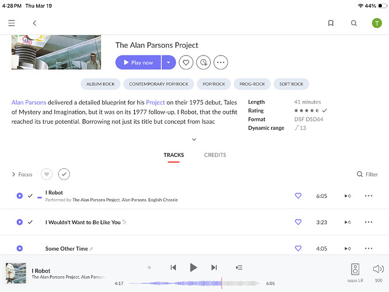This screenshot has height=292, width=389.
Task: Open more options for the 3:23 track
Action: pos(369,222)
